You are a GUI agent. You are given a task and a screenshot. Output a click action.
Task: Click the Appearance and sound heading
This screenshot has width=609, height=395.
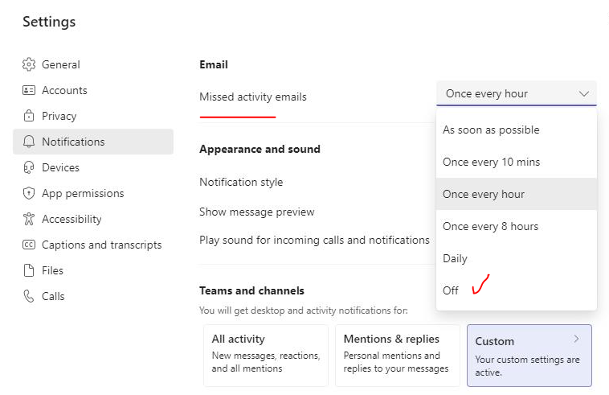point(260,150)
